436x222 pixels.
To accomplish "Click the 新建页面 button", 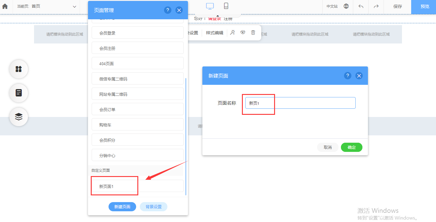I will [122, 207].
